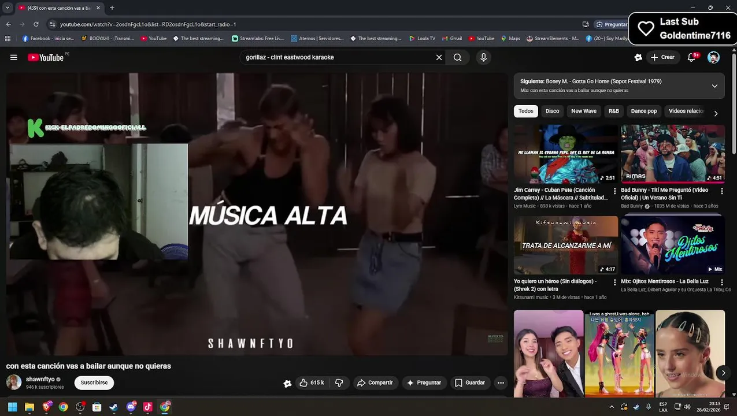The width and height of the screenshot is (737, 416).
Task: Reload page with browser refresh button
Action: click(x=36, y=24)
